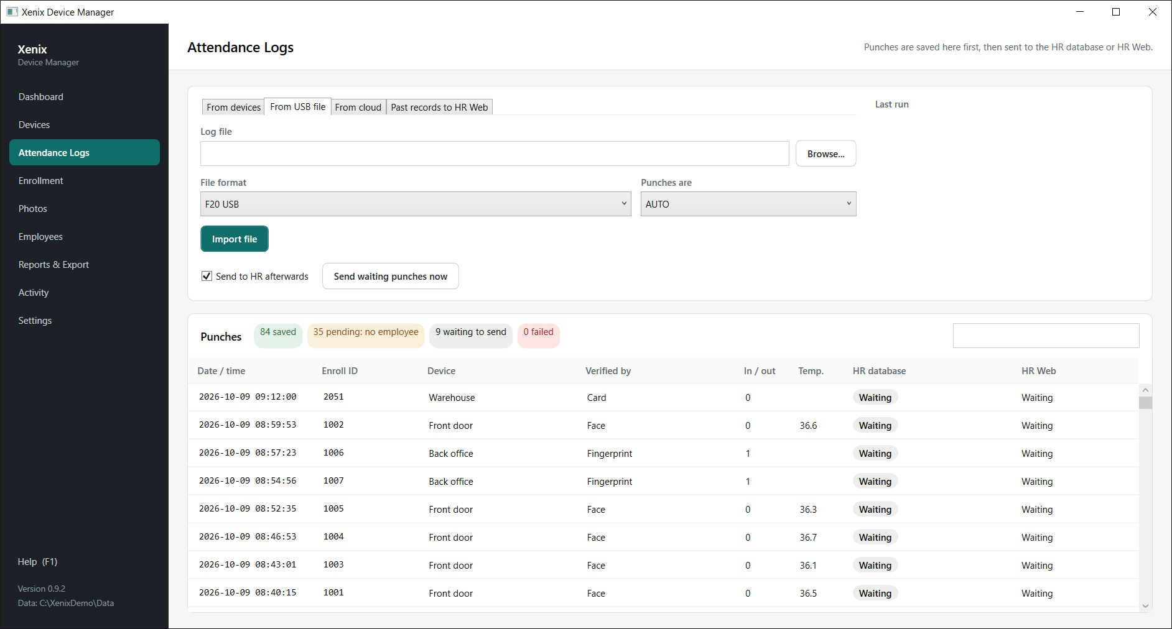The width and height of the screenshot is (1172, 629).
Task: Select Enroll ID 1002 cell
Action: (333, 425)
